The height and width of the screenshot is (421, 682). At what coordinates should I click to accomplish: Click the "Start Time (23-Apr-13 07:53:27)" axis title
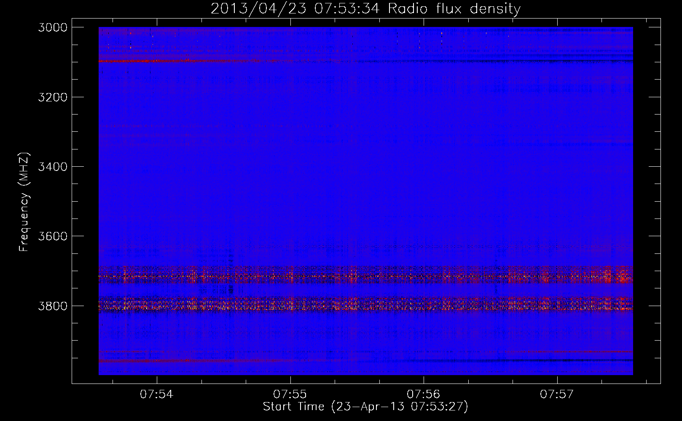coord(365,407)
